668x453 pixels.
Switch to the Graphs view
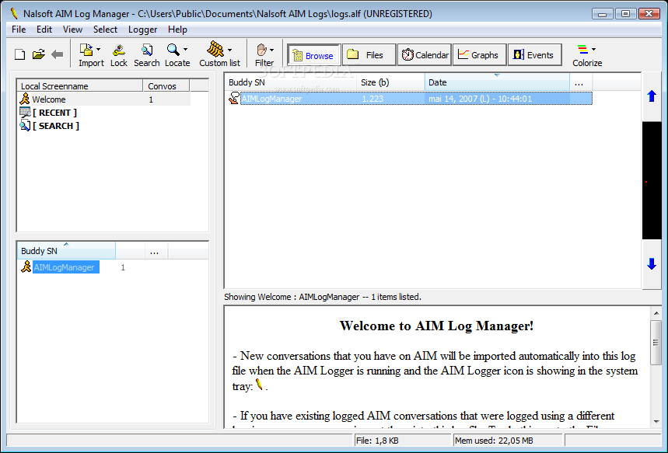coord(479,54)
